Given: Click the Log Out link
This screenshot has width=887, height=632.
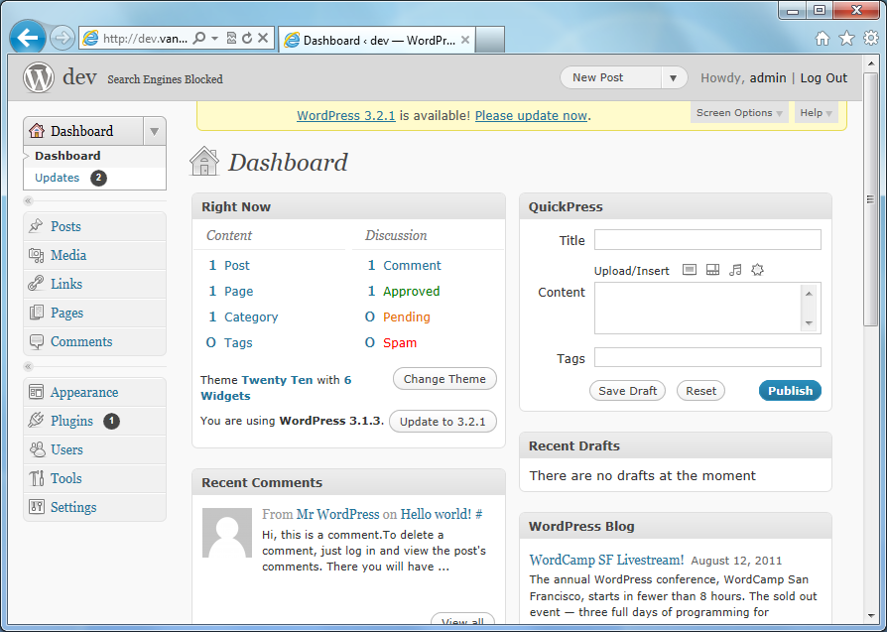Looking at the screenshot, I should click(824, 78).
